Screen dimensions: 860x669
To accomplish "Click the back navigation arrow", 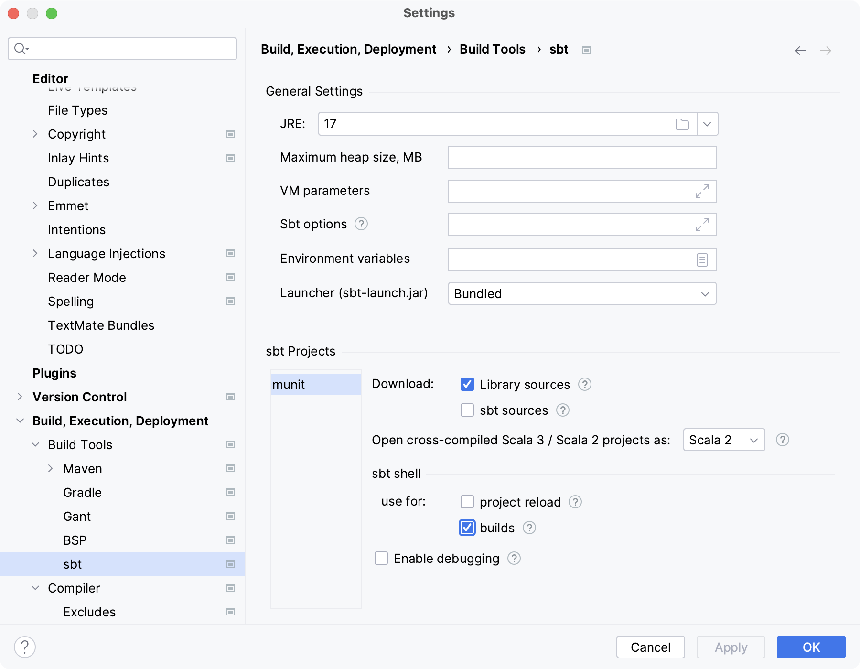I will [801, 50].
